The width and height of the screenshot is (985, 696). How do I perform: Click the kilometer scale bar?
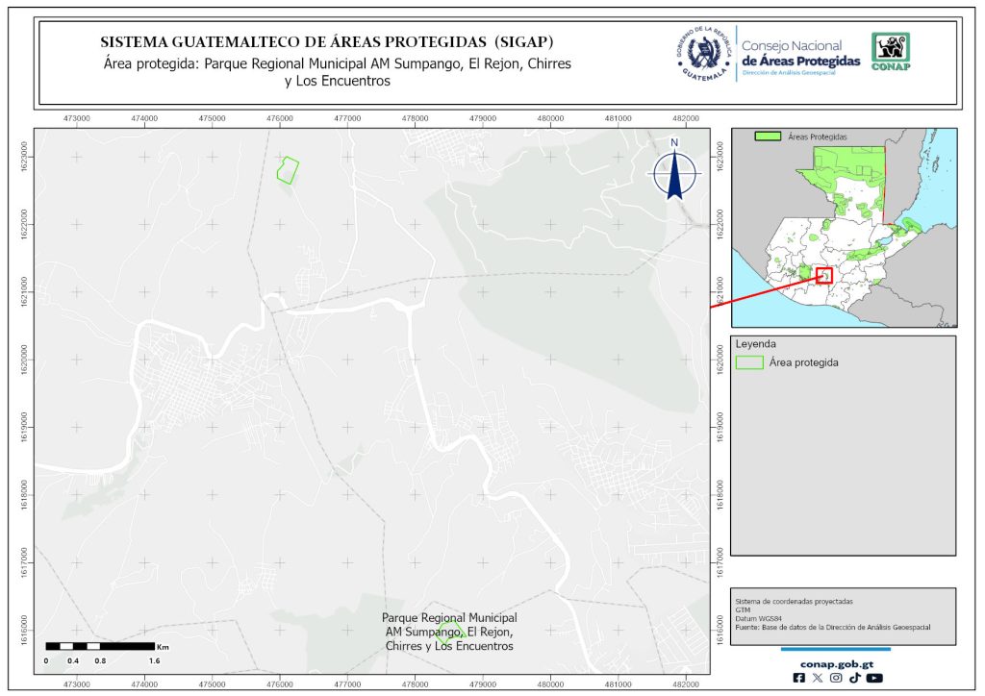[100, 646]
